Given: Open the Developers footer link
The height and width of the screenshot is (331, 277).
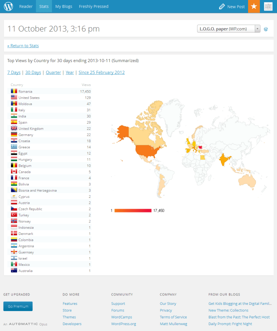Looking at the screenshot, I should (x=72, y=324).
